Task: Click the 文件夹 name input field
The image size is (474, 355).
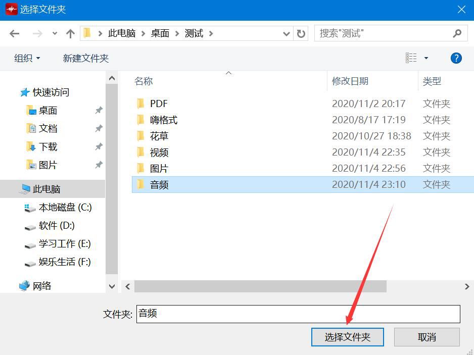Action: click(298, 314)
